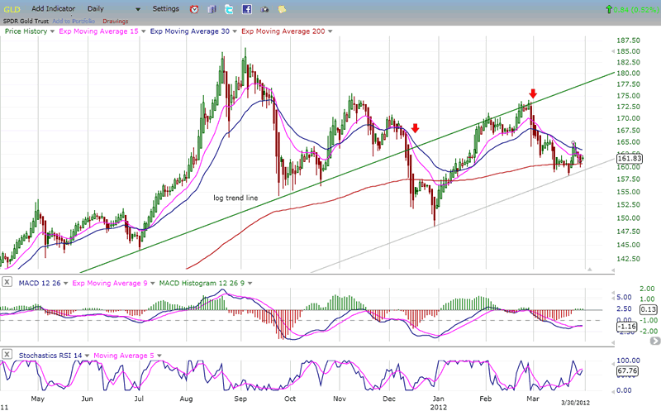Open the Drawings link
The width and height of the screenshot is (661, 411).
(116, 22)
